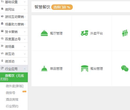The height and width of the screenshot is (110, 130).
Task: Click the 行业应用 menu label
Action: click(11, 69)
